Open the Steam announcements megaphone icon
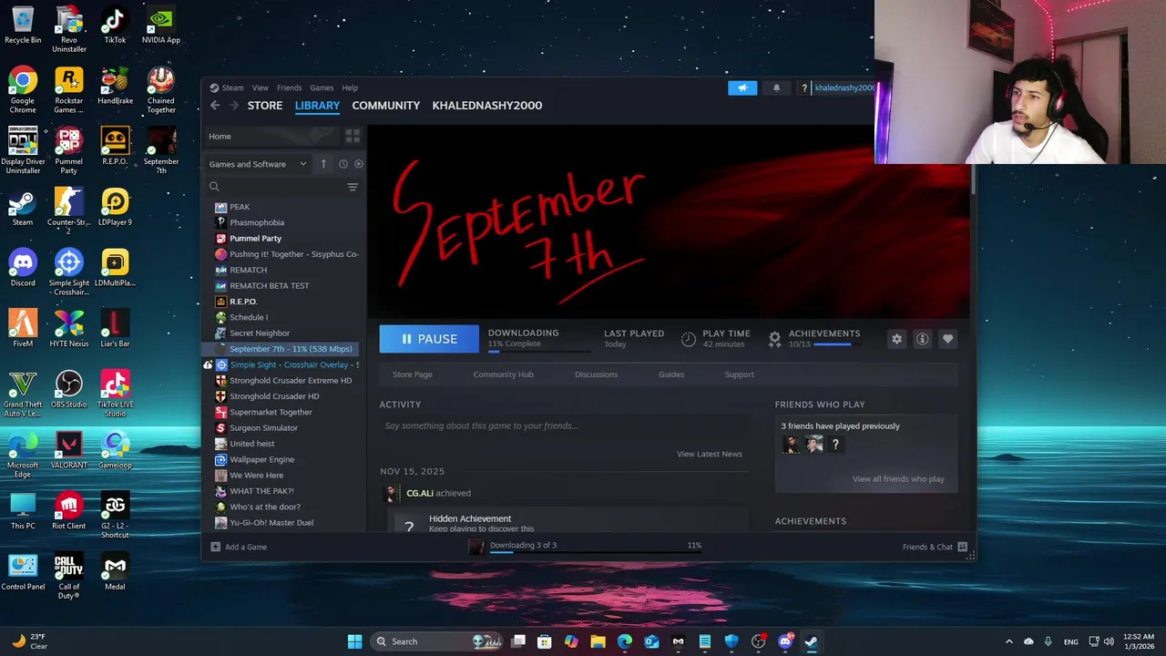Viewport: 1166px width, 656px height. [x=742, y=87]
